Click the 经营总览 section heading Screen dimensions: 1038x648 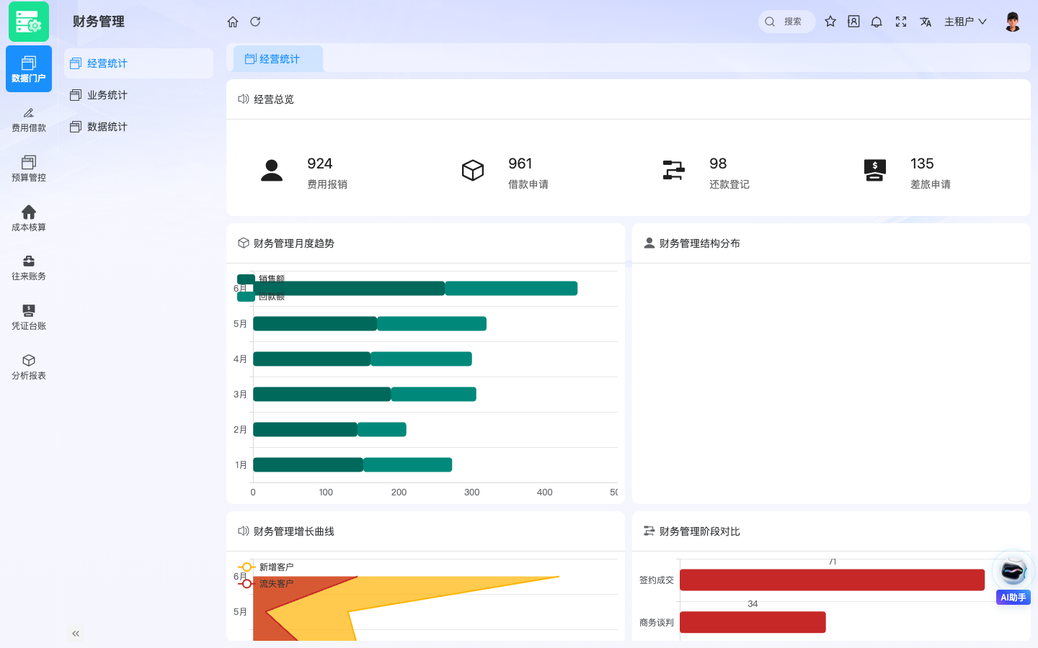pyautogui.click(x=274, y=99)
